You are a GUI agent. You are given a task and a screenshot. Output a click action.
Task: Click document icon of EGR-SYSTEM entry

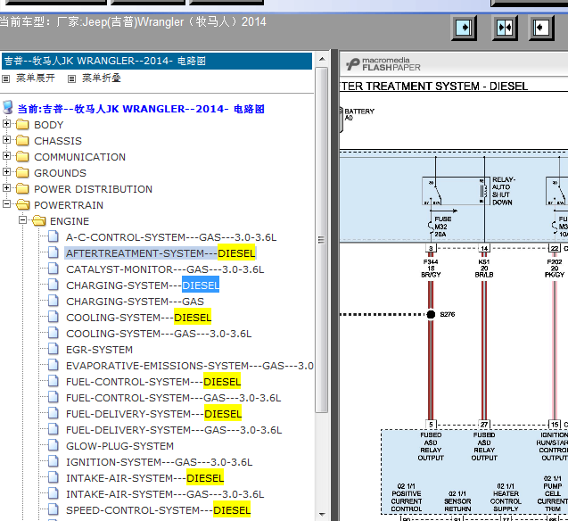54,349
